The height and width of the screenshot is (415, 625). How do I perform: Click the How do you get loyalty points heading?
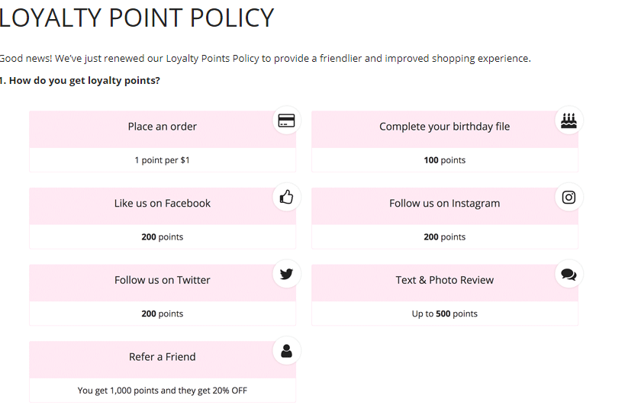[79, 80]
